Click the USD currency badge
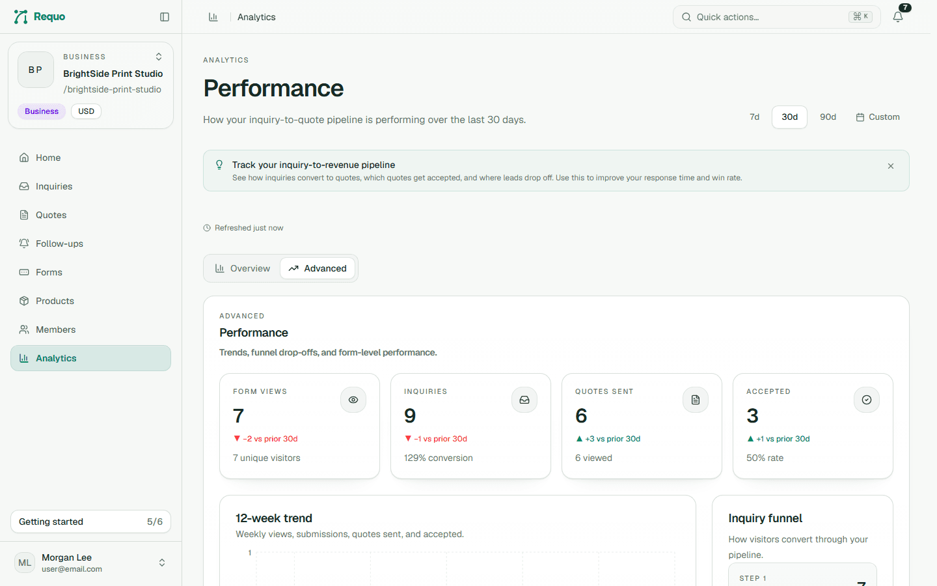This screenshot has width=937, height=586. point(86,111)
